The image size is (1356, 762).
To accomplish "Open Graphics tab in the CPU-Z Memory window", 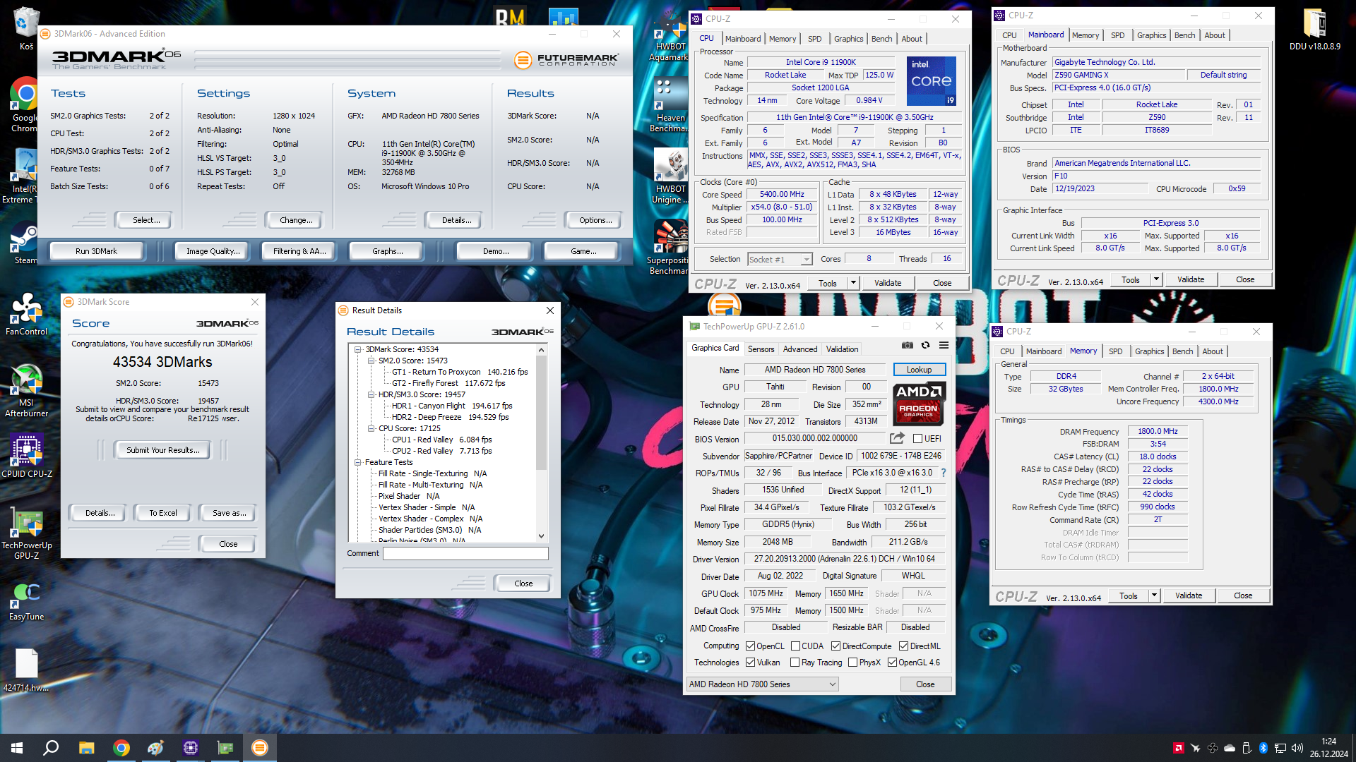I will [x=1149, y=351].
